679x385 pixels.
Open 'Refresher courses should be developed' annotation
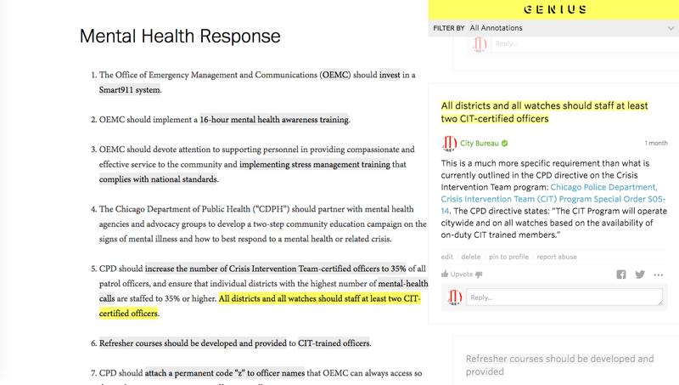(x=193, y=343)
